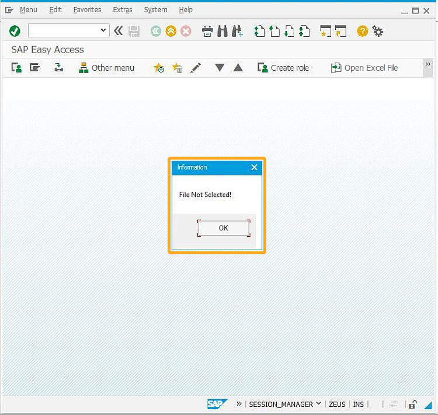The height and width of the screenshot is (415, 438).
Task: Click the Move Favorites Up triangle
Action: pos(238,68)
